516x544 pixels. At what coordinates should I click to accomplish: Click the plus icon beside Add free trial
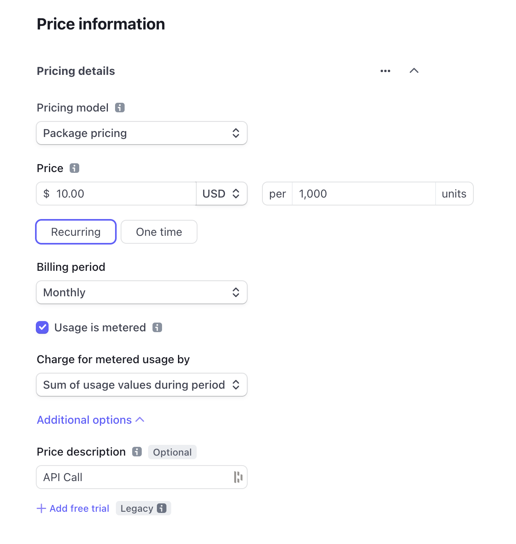click(41, 509)
